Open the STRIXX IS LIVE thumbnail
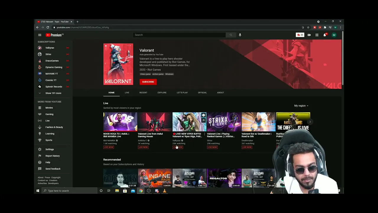 [224, 122]
